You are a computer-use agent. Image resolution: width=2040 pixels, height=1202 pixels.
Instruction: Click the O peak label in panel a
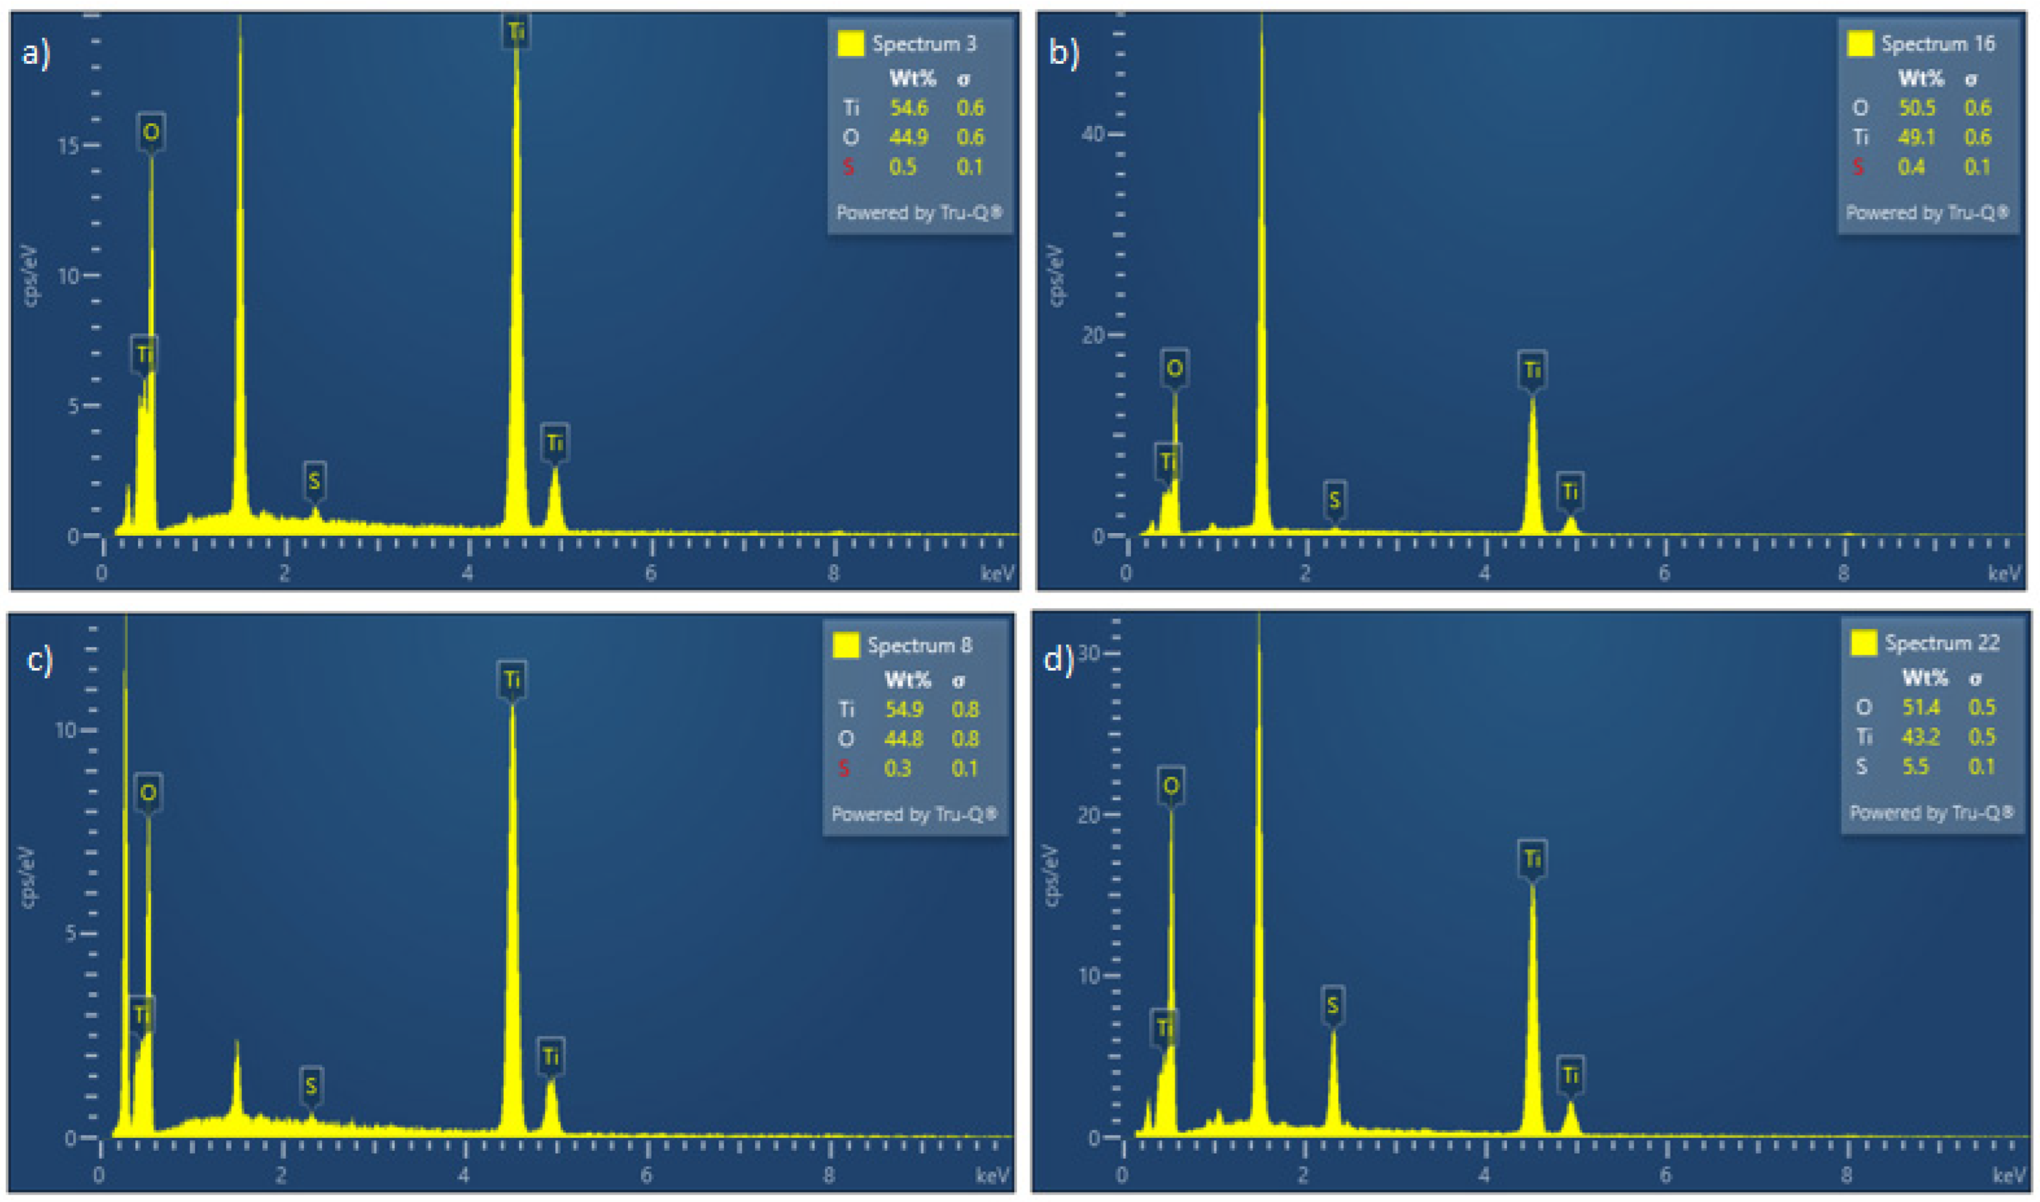pos(151,132)
